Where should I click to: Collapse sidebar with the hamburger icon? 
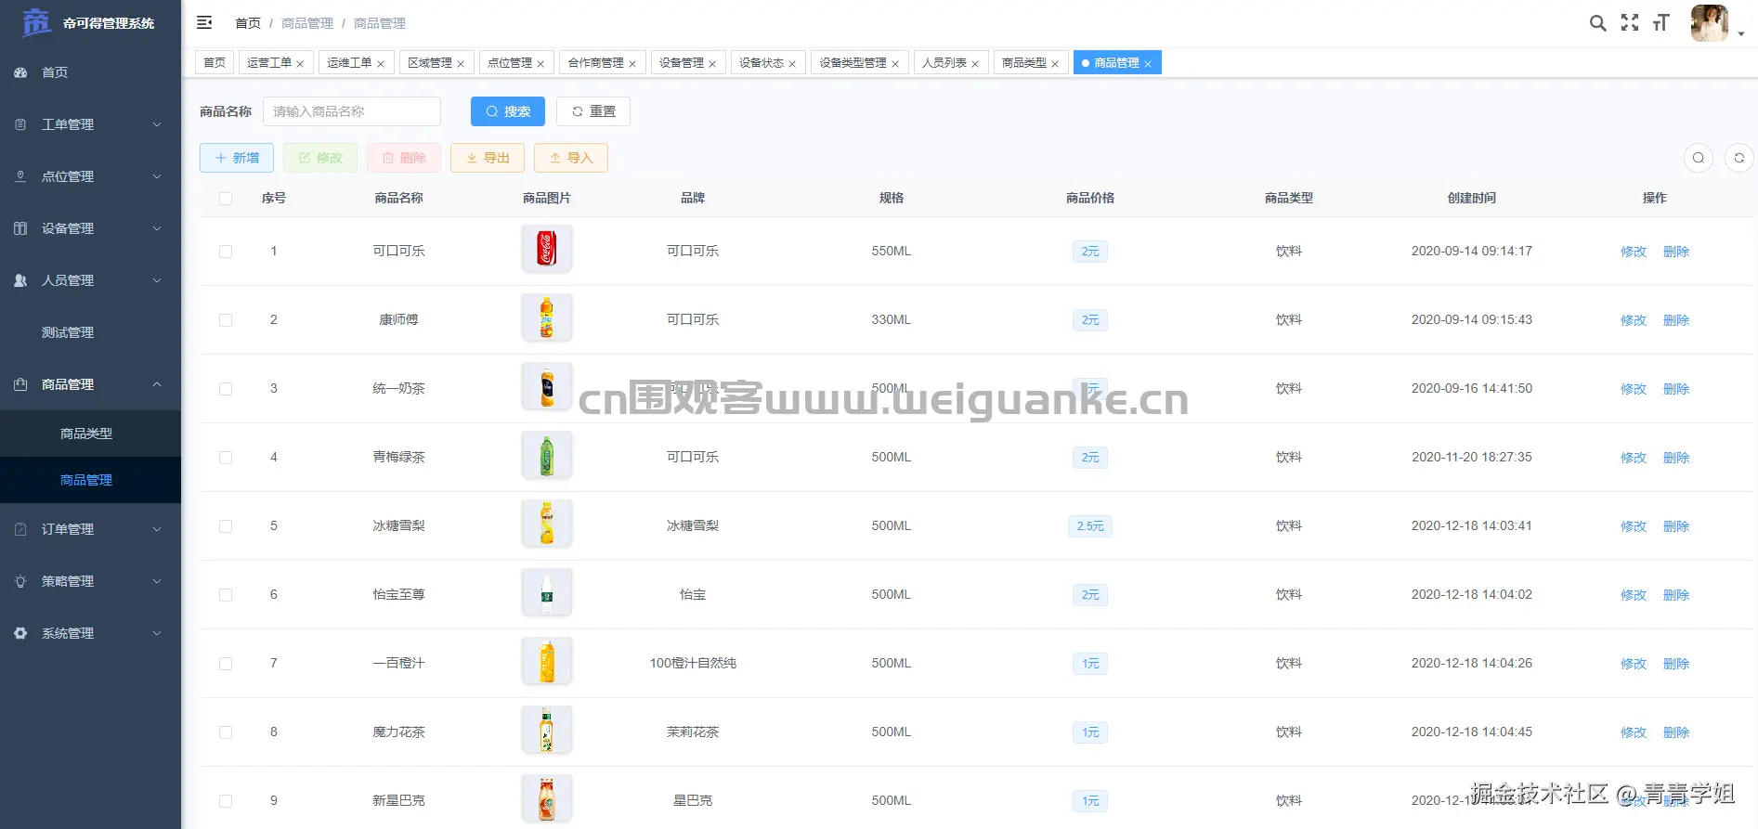204,22
